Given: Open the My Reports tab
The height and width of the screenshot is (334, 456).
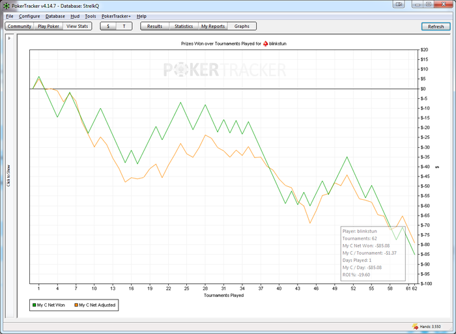Looking at the screenshot, I should pos(213,26).
